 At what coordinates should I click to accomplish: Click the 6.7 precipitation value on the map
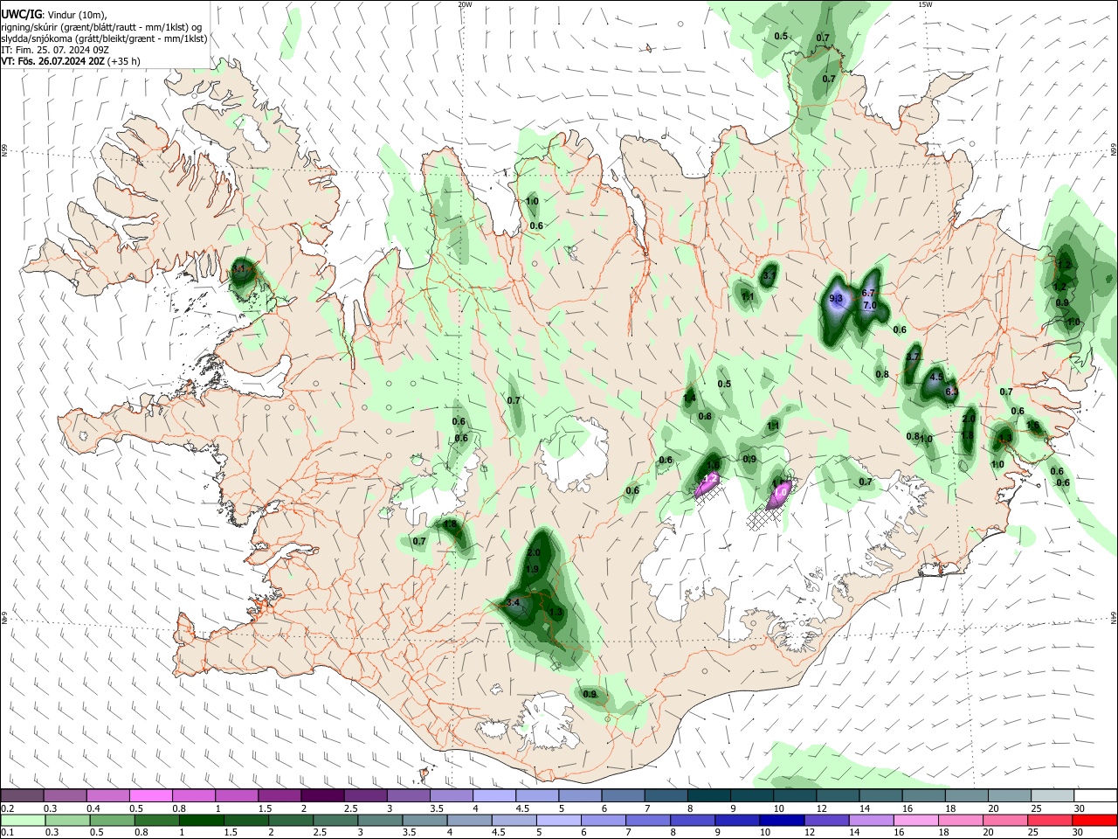pyautogui.click(x=868, y=293)
